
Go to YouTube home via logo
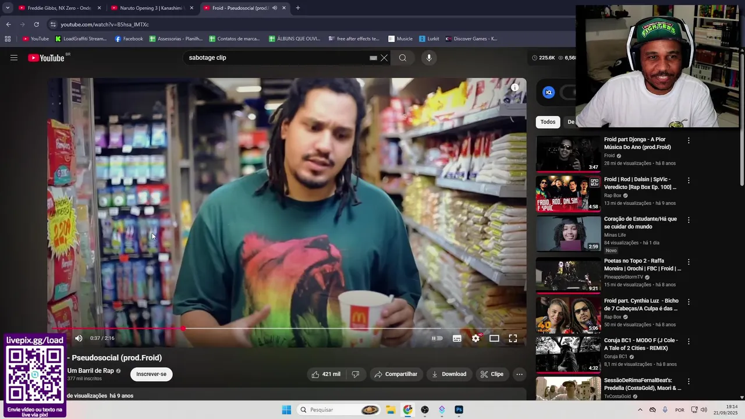47,58
